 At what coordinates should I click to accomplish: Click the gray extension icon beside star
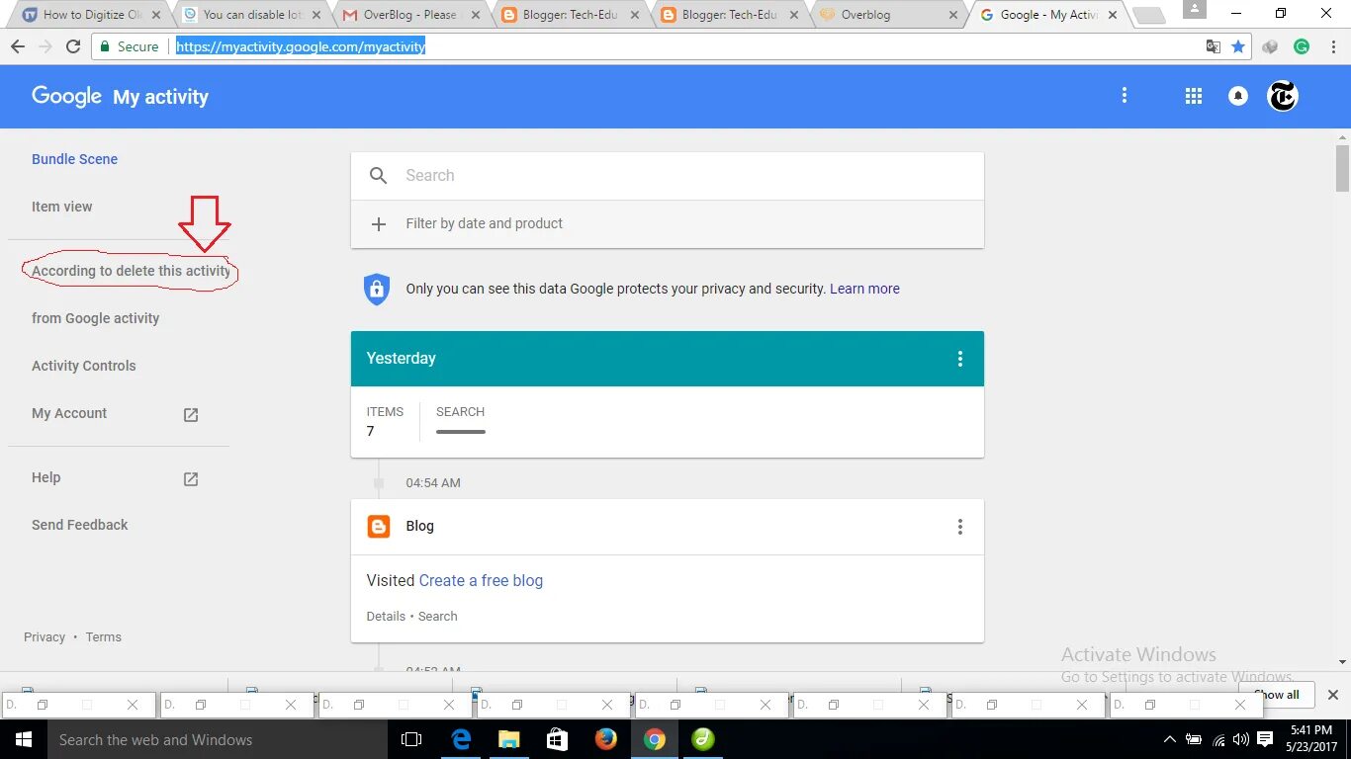click(1271, 46)
